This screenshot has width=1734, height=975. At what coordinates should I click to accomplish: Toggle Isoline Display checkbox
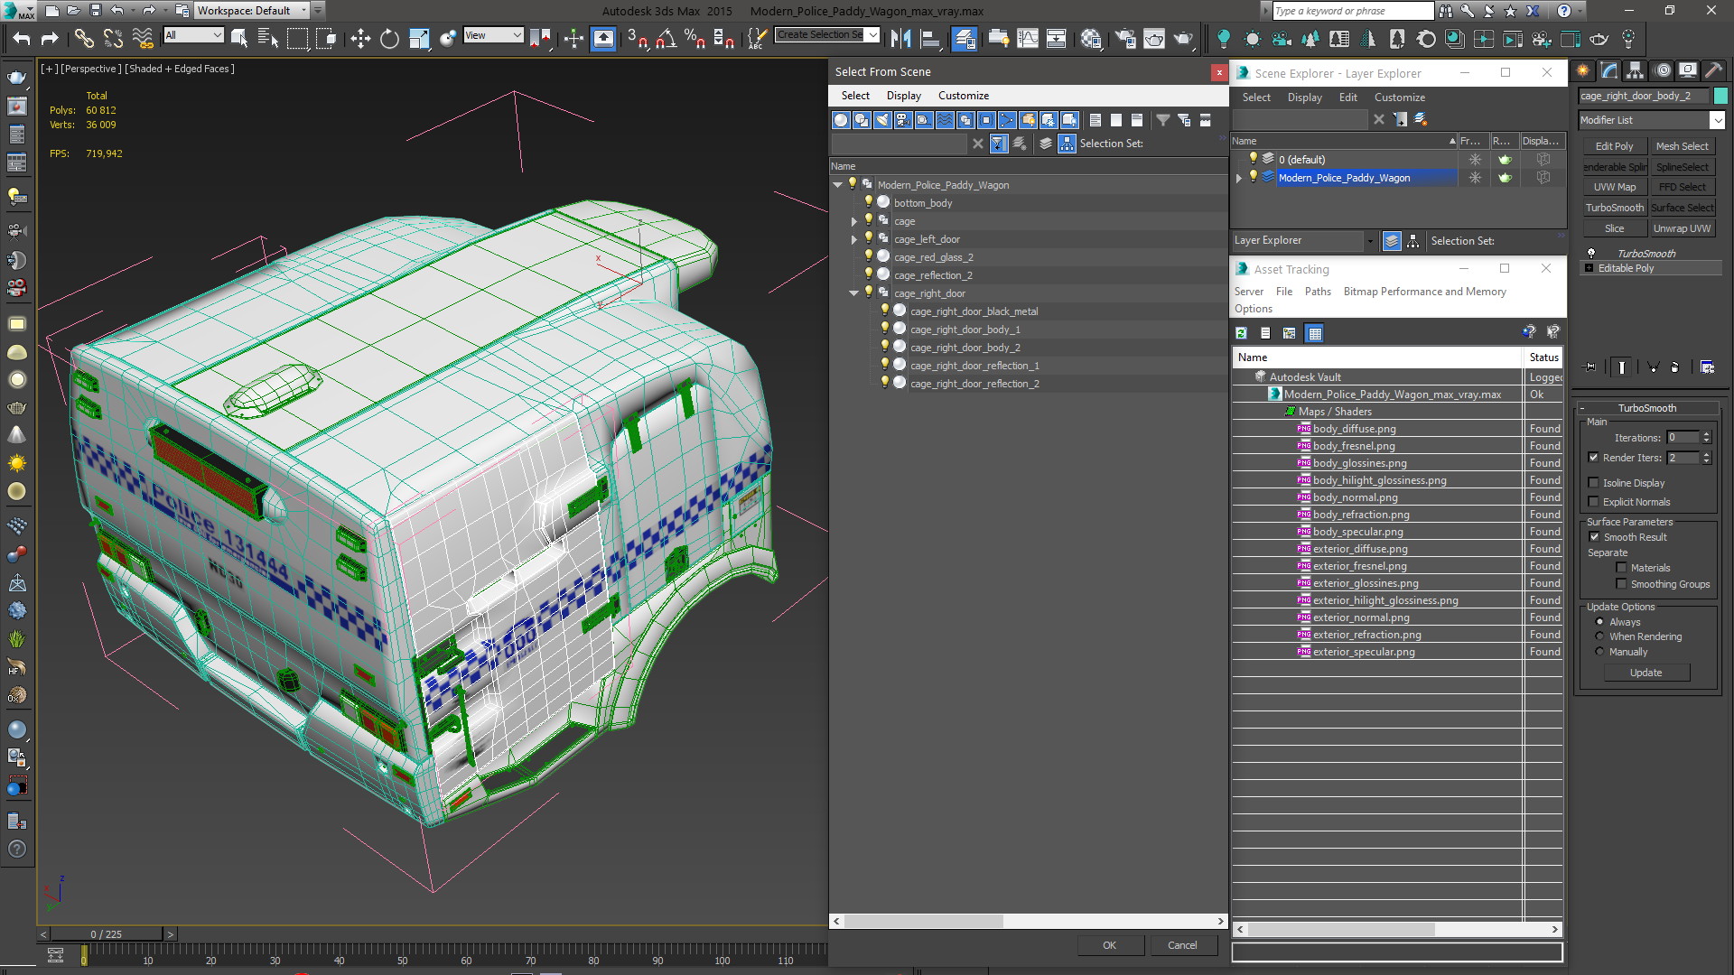[1594, 483]
